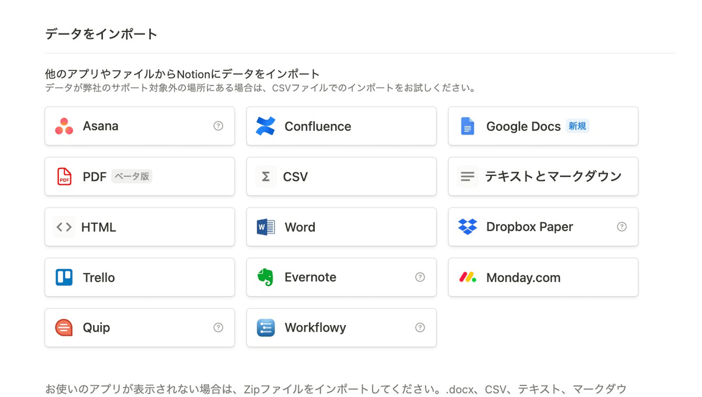
Task: Click the Monday.com logo icon
Action: (467, 277)
